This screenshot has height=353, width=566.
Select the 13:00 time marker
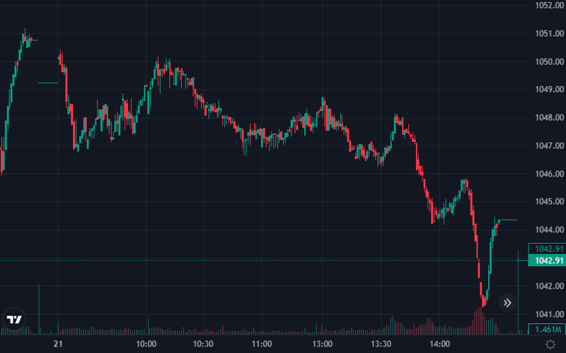pyautogui.click(x=323, y=344)
